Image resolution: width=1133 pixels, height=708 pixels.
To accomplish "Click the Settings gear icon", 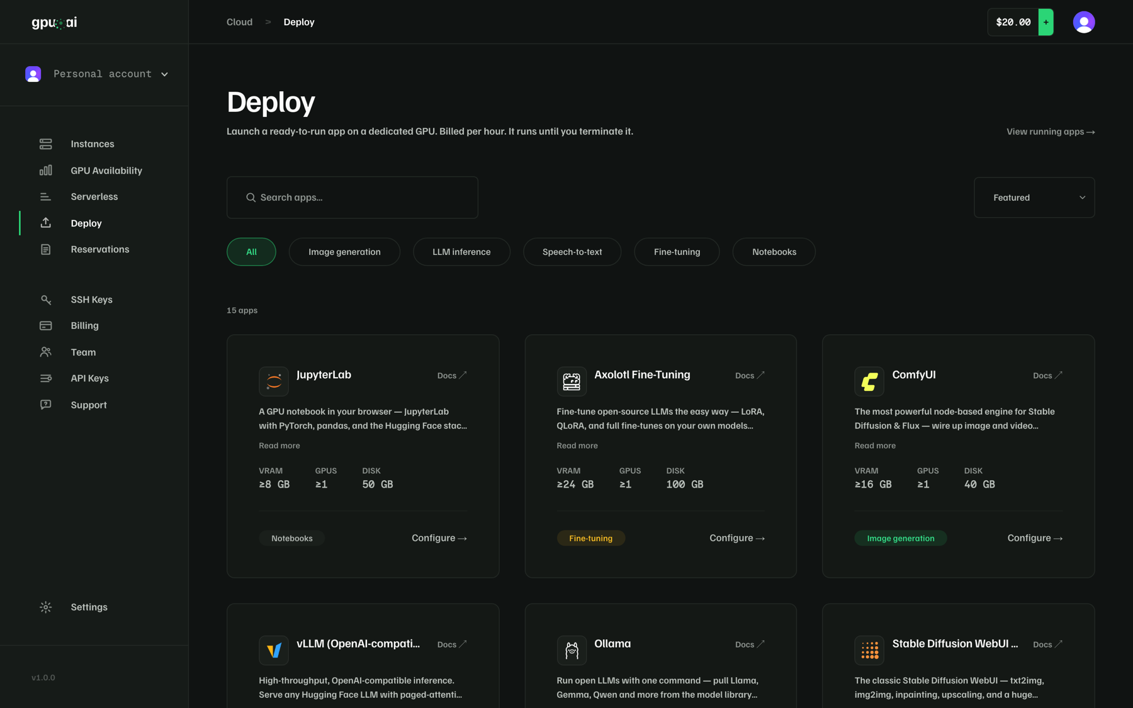I will coord(45,607).
